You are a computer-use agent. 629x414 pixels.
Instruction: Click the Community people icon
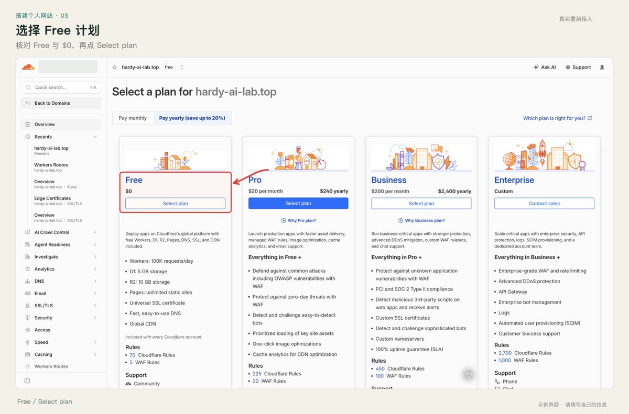pos(128,384)
